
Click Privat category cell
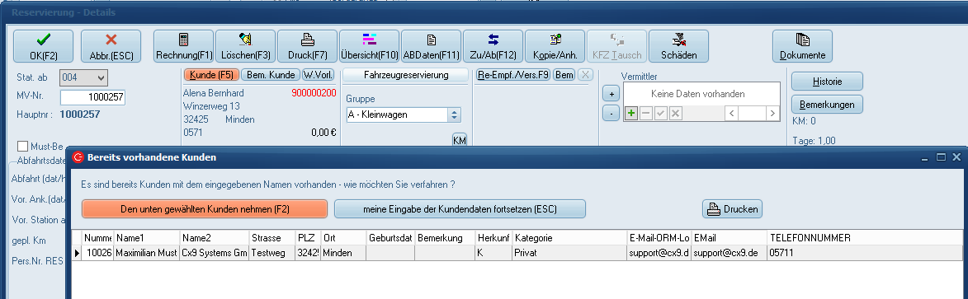tap(569, 253)
